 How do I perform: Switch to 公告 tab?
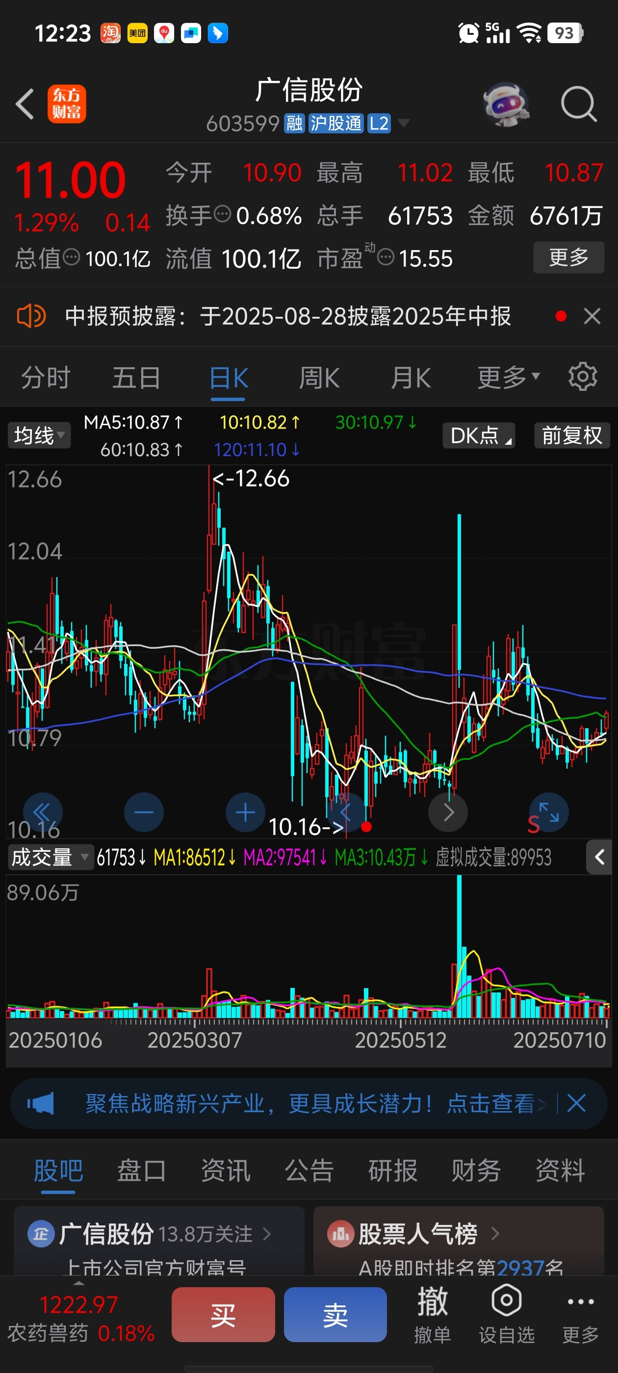tap(309, 1170)
